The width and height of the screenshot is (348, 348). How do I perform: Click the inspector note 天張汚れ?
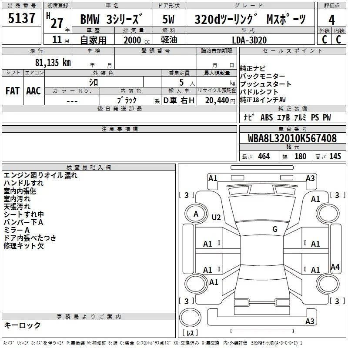point(17,207)
